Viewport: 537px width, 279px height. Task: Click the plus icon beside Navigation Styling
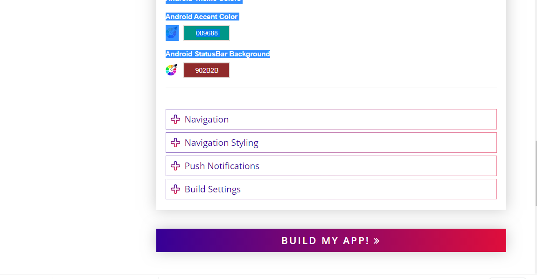point(175,143)
